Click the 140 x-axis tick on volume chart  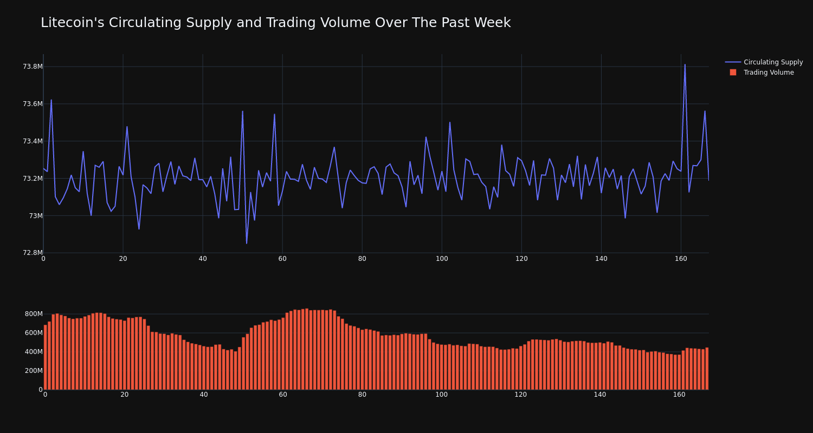click(x=600, y=395)
